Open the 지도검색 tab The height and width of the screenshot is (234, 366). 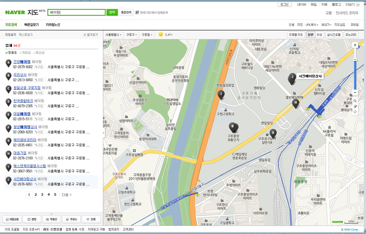[x=11, y=25]
